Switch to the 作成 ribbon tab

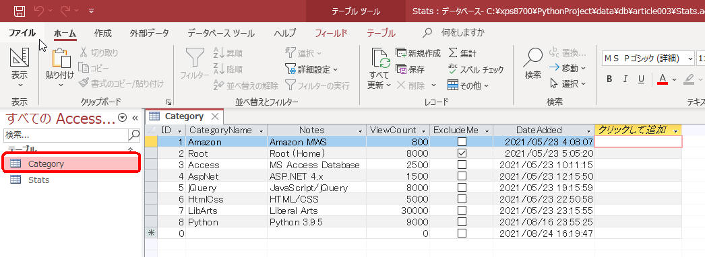[x=103, y=33]
